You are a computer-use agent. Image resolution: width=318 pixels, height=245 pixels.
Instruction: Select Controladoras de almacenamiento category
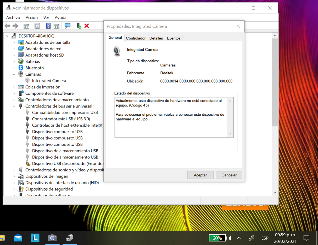[x=57, y=100]
